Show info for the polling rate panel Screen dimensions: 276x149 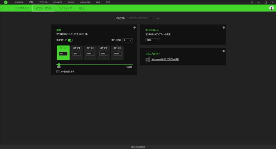coord(223,28)
